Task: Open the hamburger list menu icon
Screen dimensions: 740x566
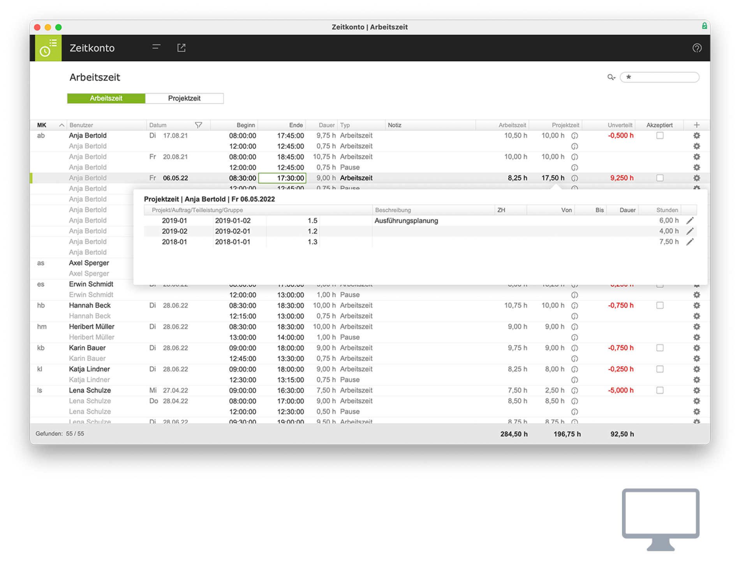Action: click(156, 47)
